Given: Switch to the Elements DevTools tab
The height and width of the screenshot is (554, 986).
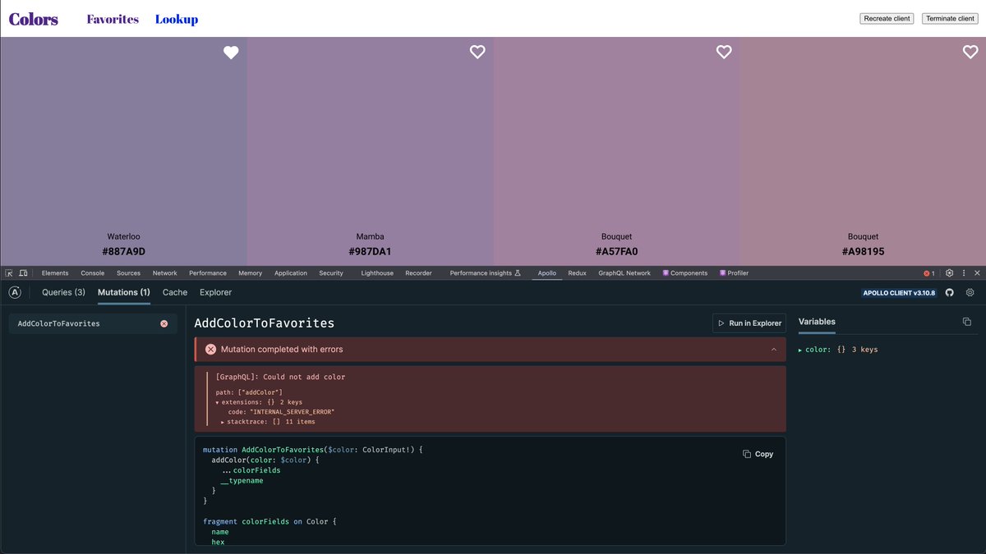Looking at the screenshot, I should (55, 273).
